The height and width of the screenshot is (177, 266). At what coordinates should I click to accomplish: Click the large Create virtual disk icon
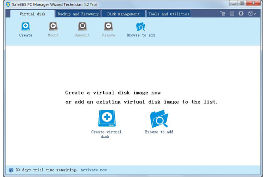[x=106, y=118]
